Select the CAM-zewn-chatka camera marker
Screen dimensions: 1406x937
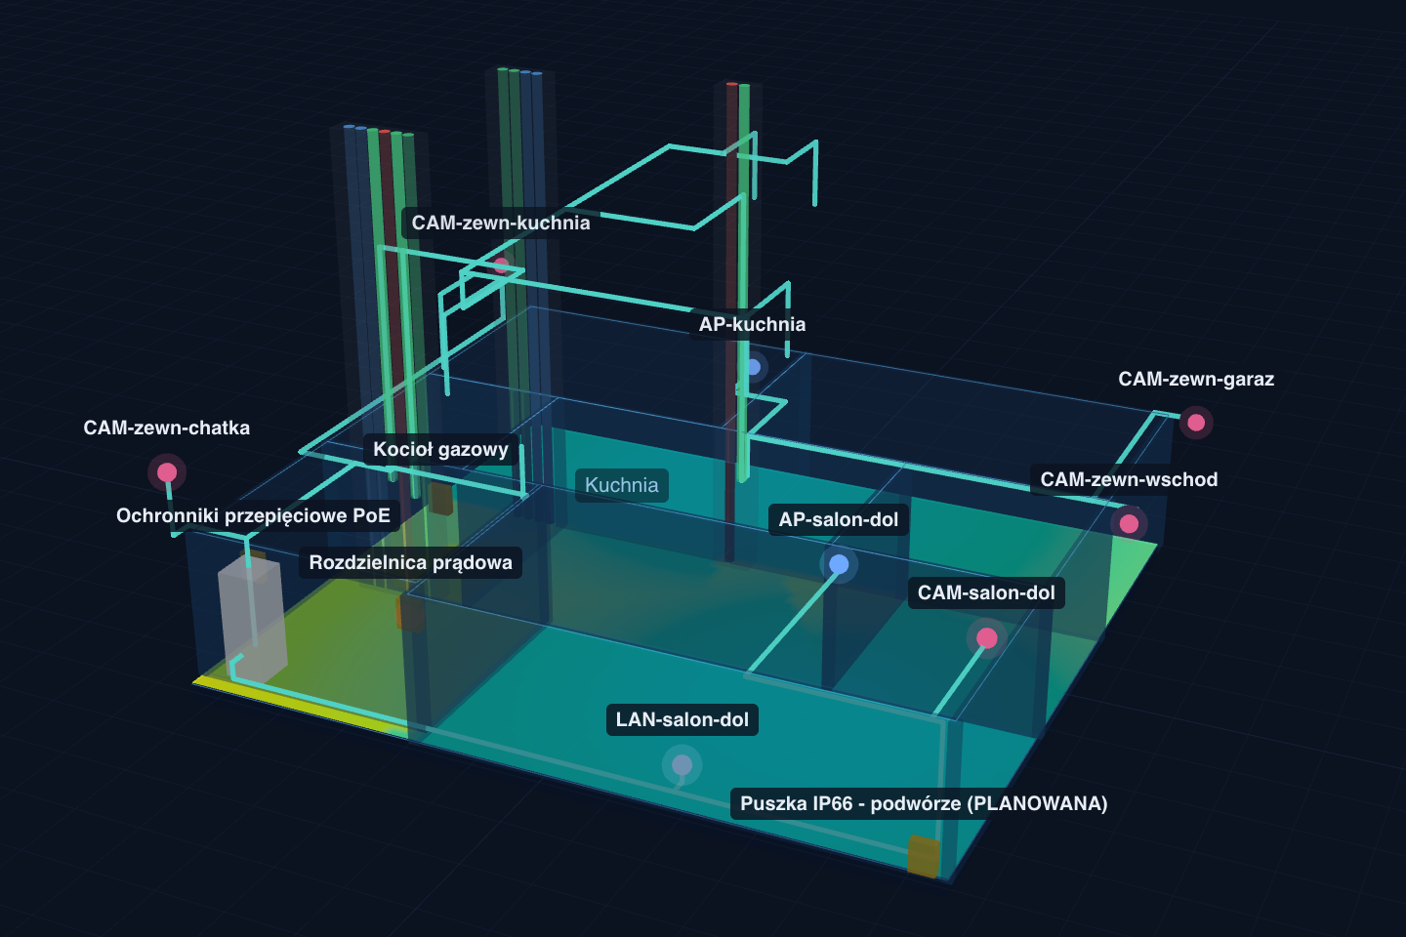[167, 472]
